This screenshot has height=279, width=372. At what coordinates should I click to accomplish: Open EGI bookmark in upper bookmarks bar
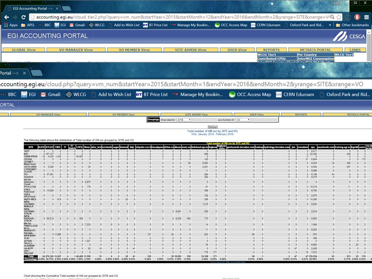[60, 25]
